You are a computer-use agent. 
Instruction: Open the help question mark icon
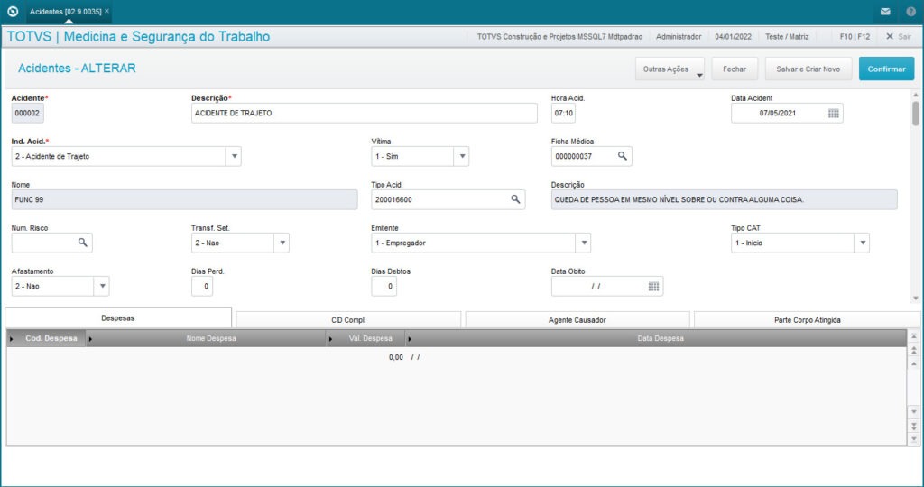coord(910,11)
